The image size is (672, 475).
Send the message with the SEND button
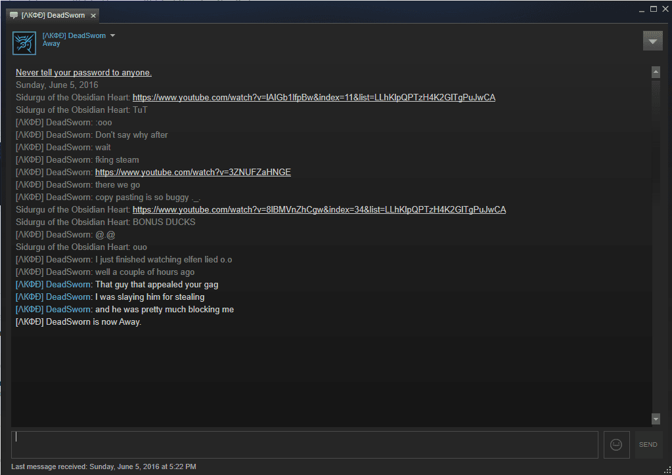tap(648, 445)
